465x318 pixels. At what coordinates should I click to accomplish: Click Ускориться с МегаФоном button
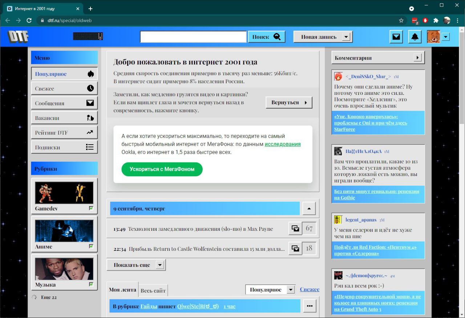tap(162, 169)
